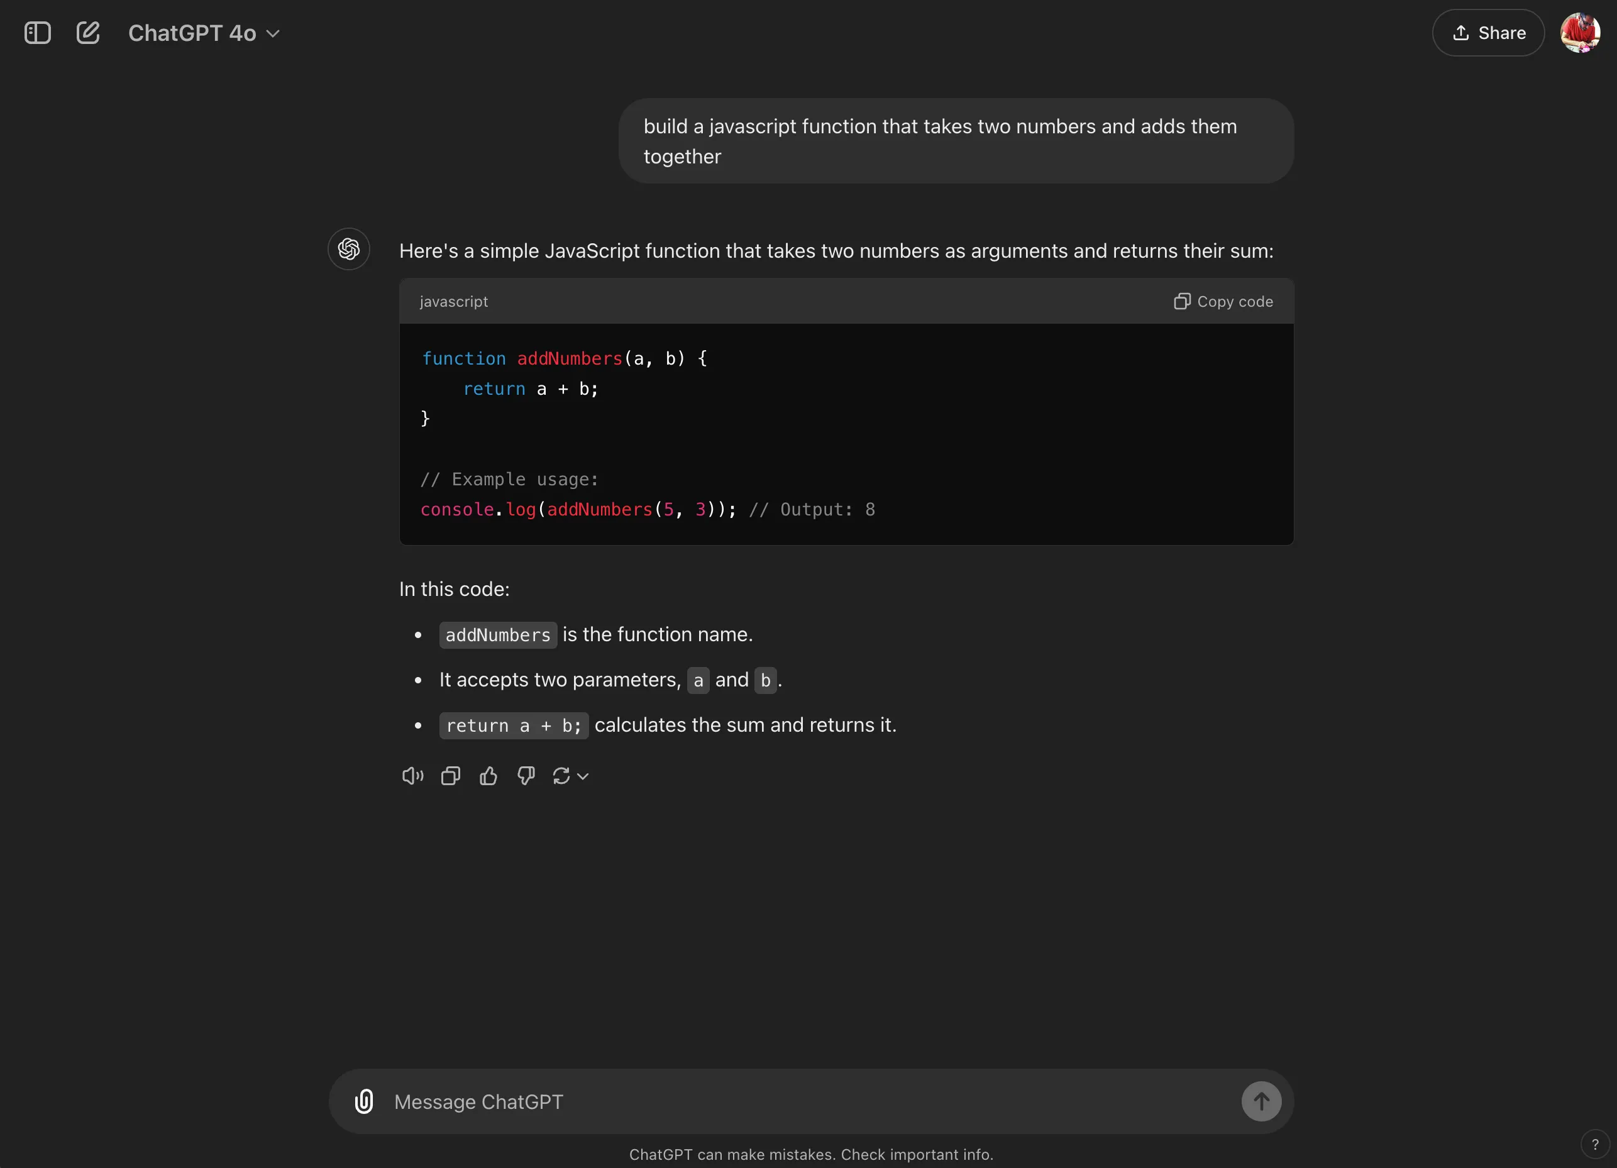Click the read aloud speaker icon
The image size is (1617, 1168).
(412, 775)
